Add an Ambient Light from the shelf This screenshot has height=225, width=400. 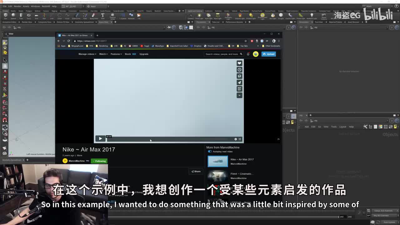(x=312, y=16)
